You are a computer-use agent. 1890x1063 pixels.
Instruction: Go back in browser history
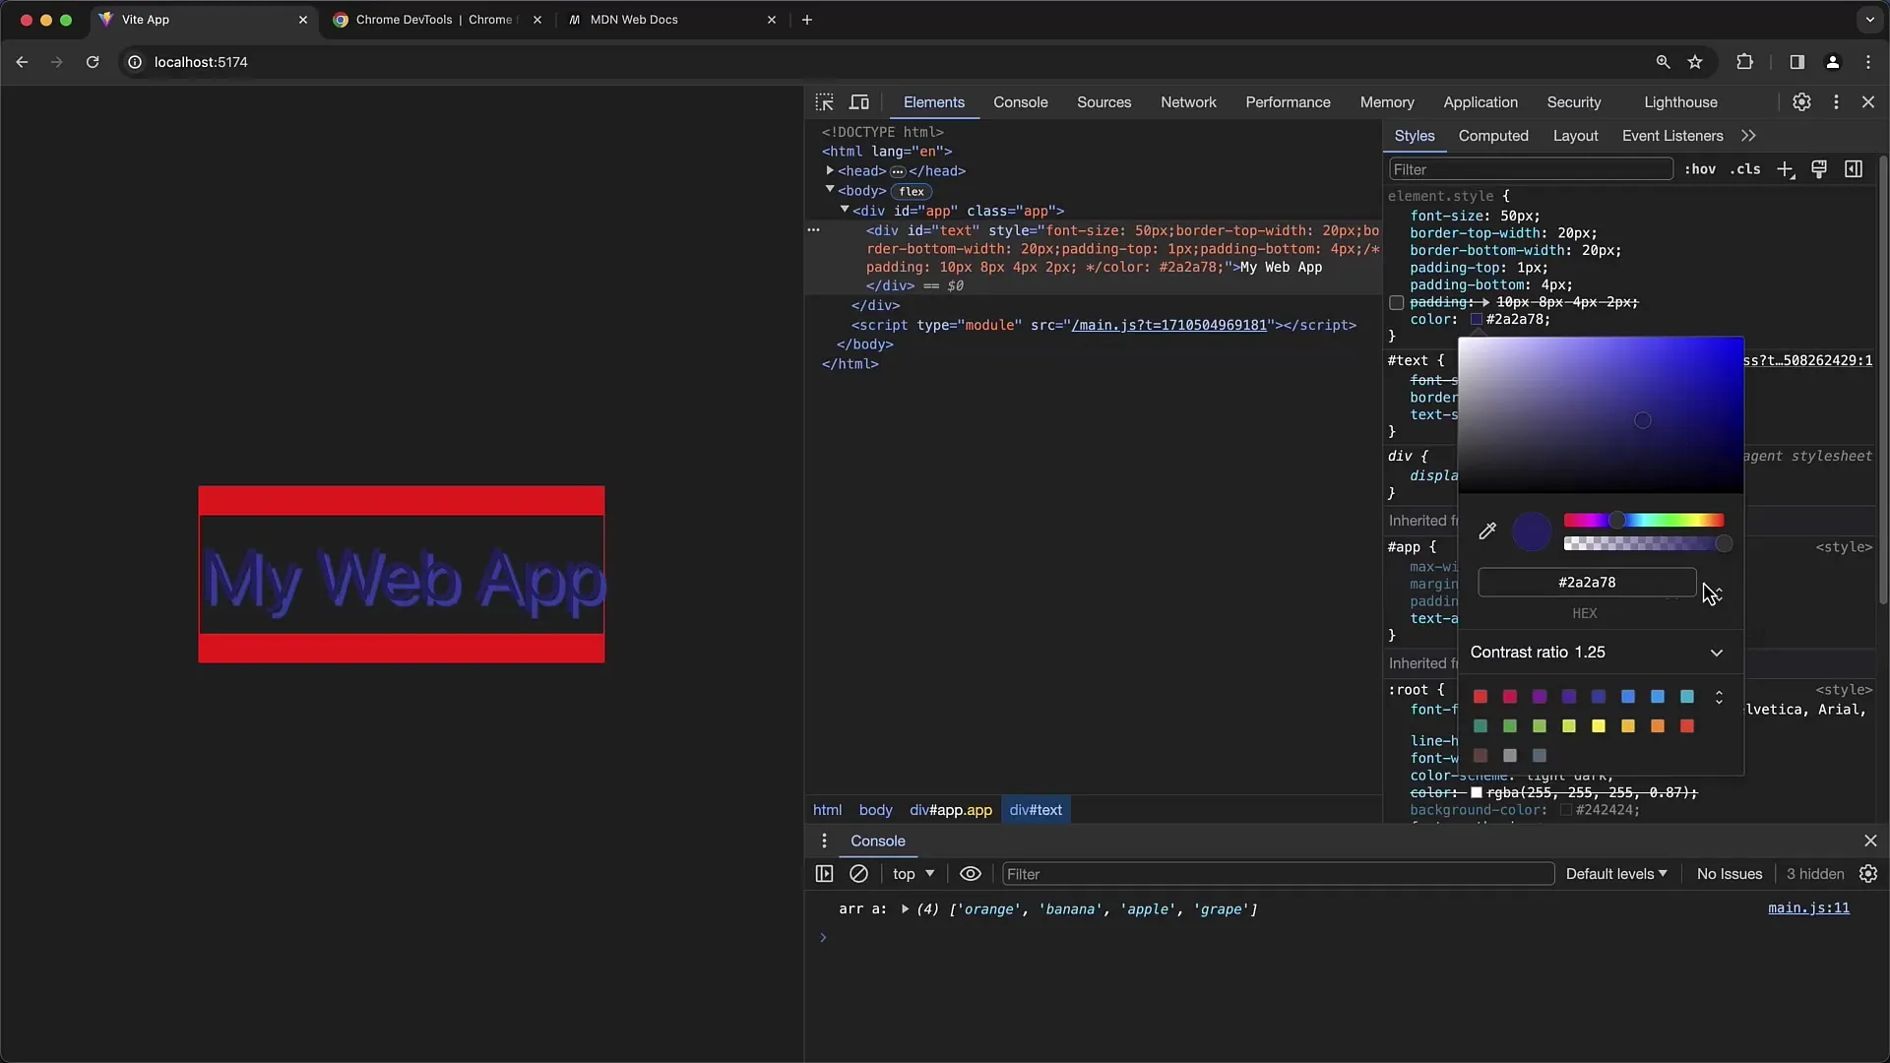22,62
